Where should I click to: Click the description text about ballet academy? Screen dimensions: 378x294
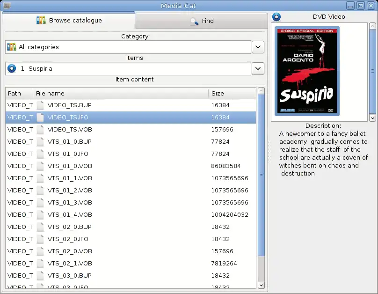[x=323, y=154]
